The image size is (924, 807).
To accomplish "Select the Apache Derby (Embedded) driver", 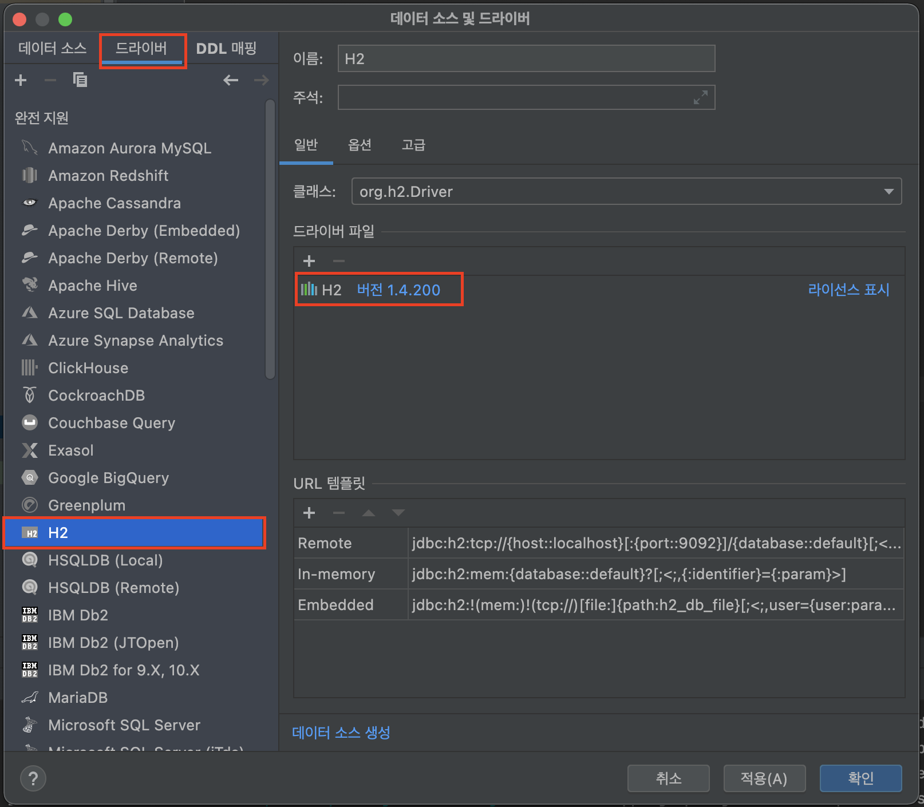I will 134,230.
